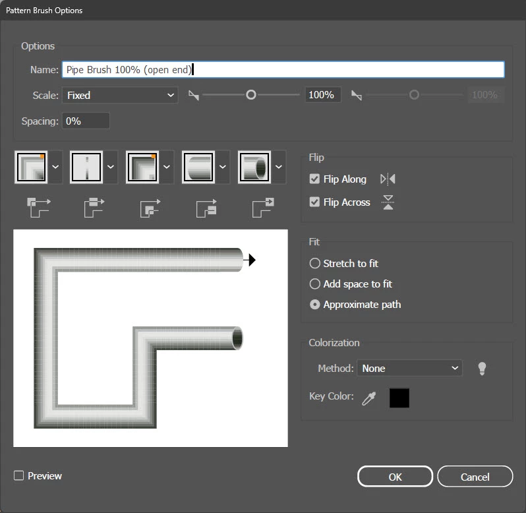Viewport: 526px width, 513px height.
Task: Click the Pattern Brush Options title text
Action: coord(44,11)
